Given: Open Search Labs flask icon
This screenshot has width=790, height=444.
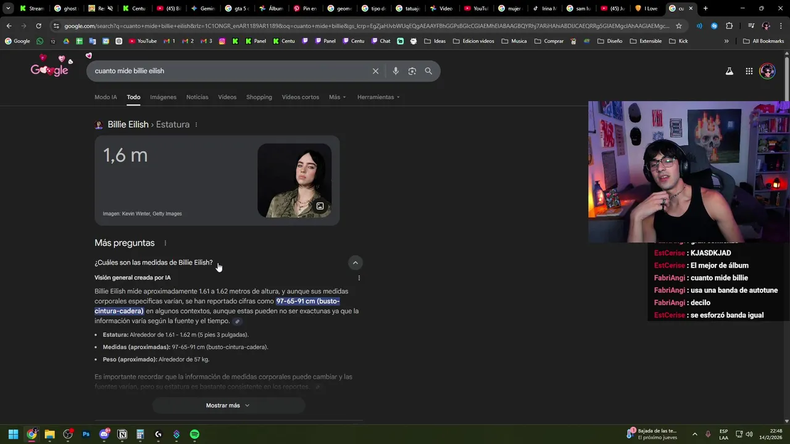Looking at the screenshot, I should pos(730,71).
